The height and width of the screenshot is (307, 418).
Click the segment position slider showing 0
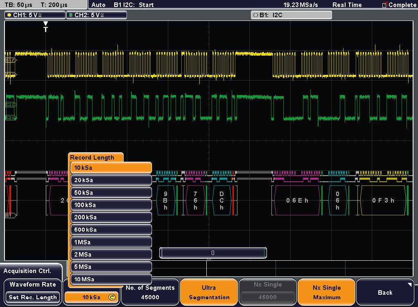coord(213,253)
